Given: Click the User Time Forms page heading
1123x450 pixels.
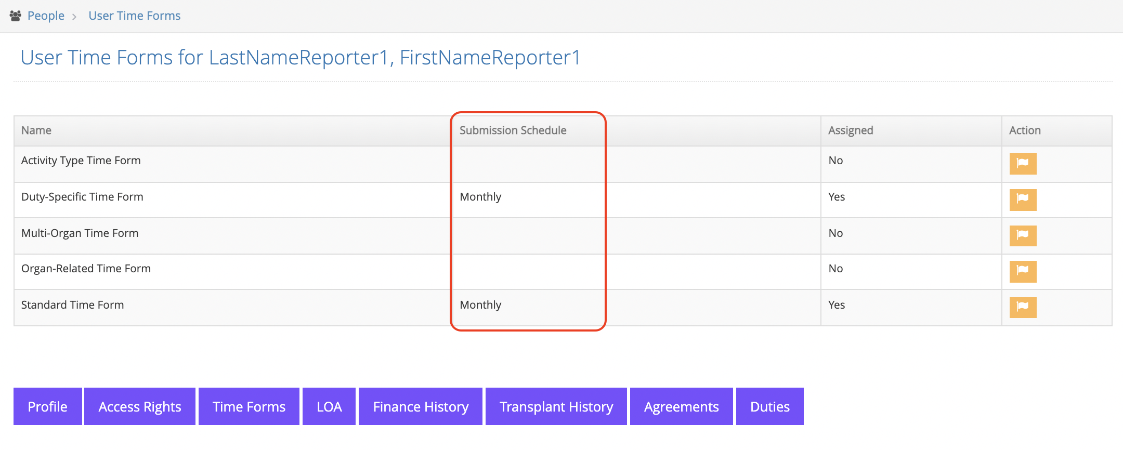Looking at the screenshot, I should tap(301, 58).
